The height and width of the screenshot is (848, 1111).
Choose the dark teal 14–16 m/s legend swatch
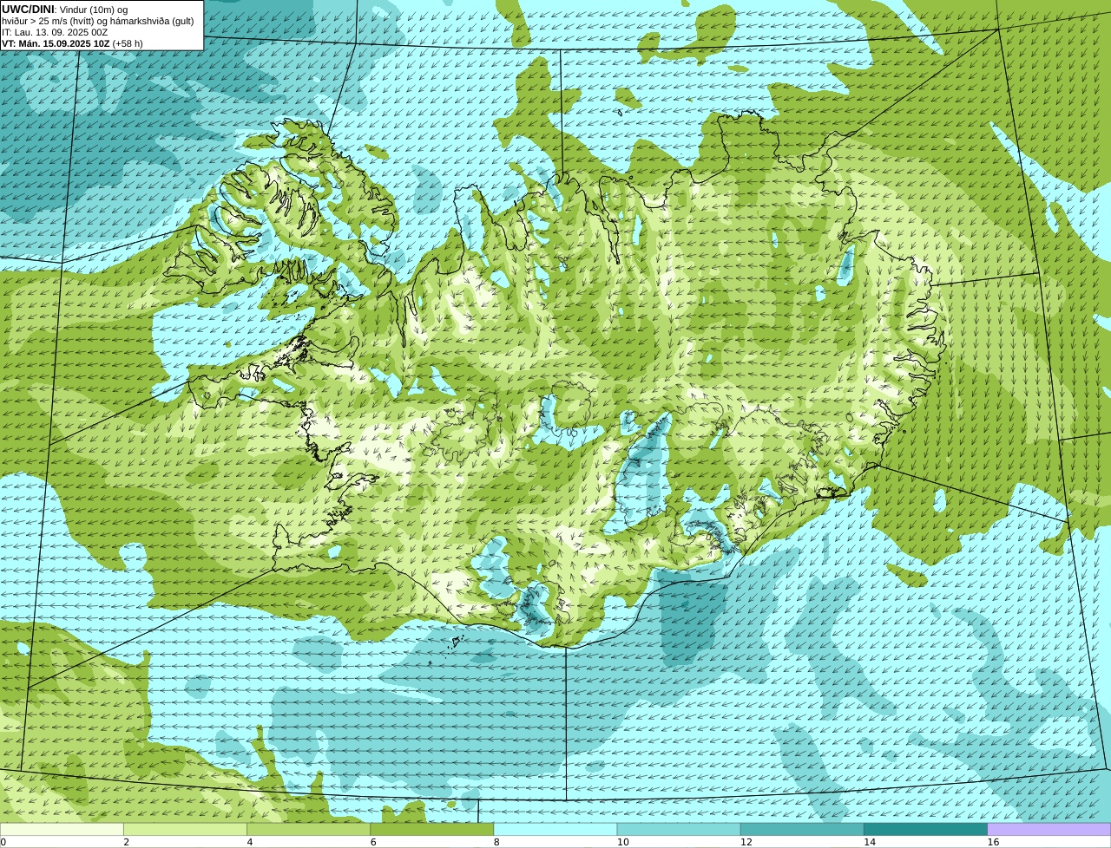tap(925, 829)
